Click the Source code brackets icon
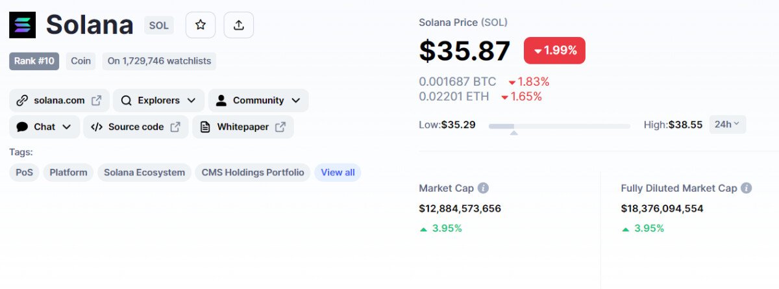This screenshot has width=779, height=289. click(x=97, y=127)
